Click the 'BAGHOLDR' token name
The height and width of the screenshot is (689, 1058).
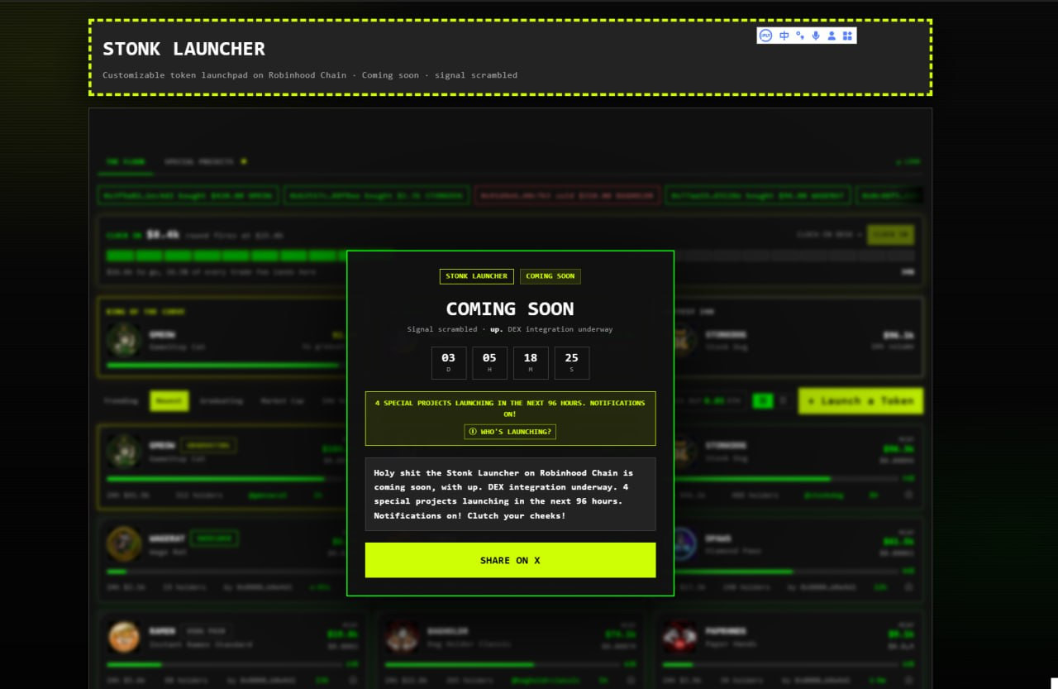(x=449, y=630)
